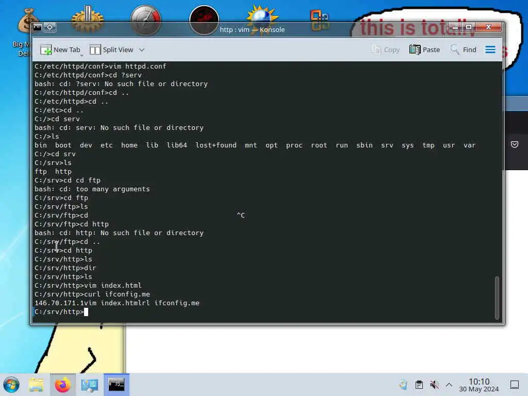Click the 'vim httpd.conf' command line
Image resolution: width=528 pixels, height=396 pixels.
101,67
